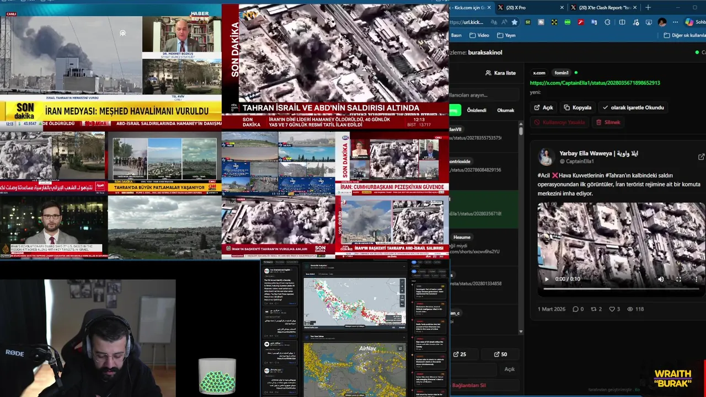Screen dimensions: 706x397
Task: Open the Yayın bookmarks folder
Action: (506, 35)
